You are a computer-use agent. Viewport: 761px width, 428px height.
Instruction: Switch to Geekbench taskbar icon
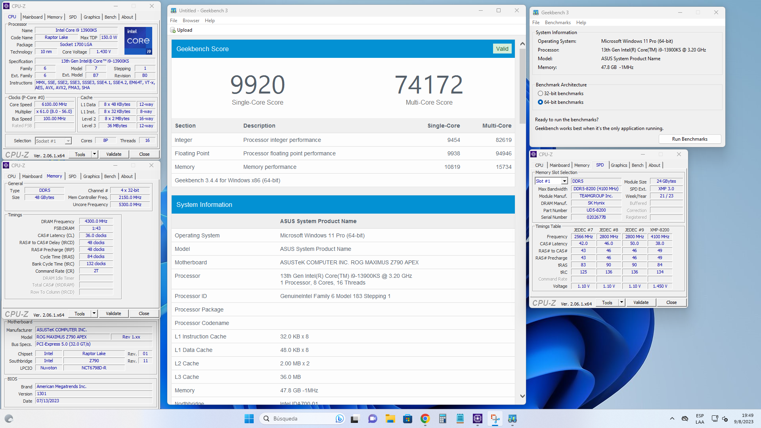[512, 418]
